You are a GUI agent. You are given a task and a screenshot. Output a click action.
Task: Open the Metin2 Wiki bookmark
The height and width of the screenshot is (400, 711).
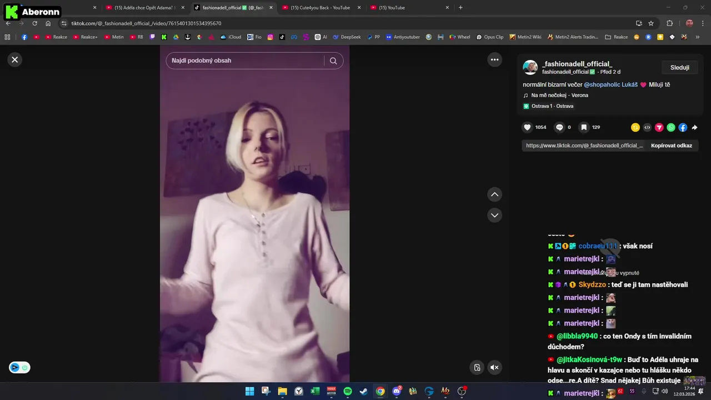[x=525, y=37]
